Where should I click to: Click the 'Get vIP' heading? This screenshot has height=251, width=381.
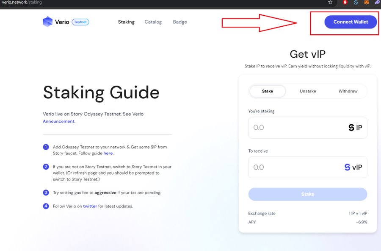pyautogui.click(x=308, y=54)
